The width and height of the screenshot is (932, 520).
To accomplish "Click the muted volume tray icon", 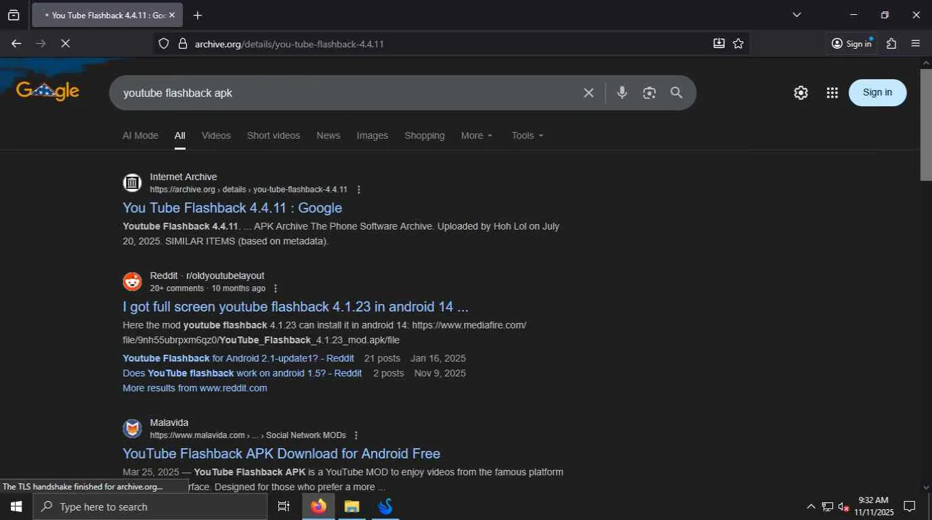I will click(844, 506).
